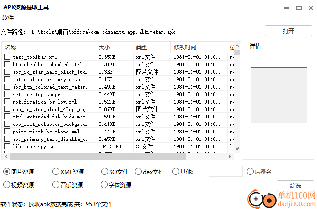Screen dimensions: 317x209
Task: Select the dex文件 radio button
Action: 138,172
